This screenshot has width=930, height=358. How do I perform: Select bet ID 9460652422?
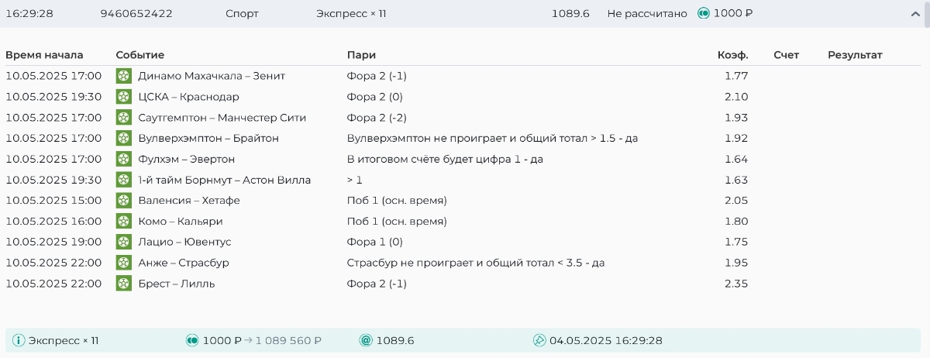136,14
